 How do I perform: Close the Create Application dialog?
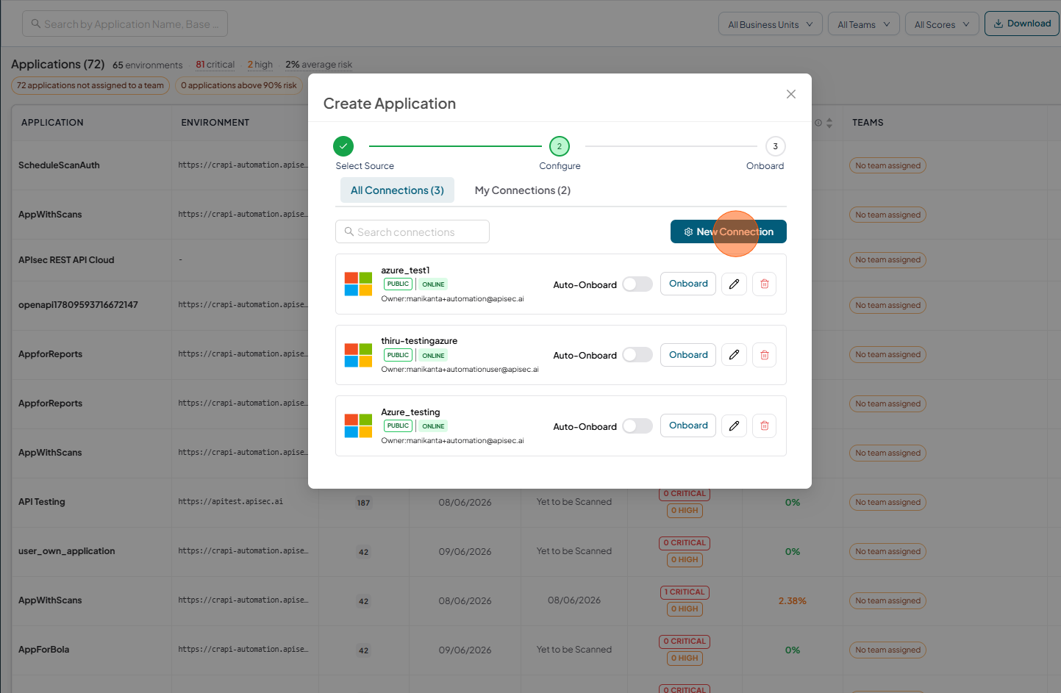click(x=791, y=94)
